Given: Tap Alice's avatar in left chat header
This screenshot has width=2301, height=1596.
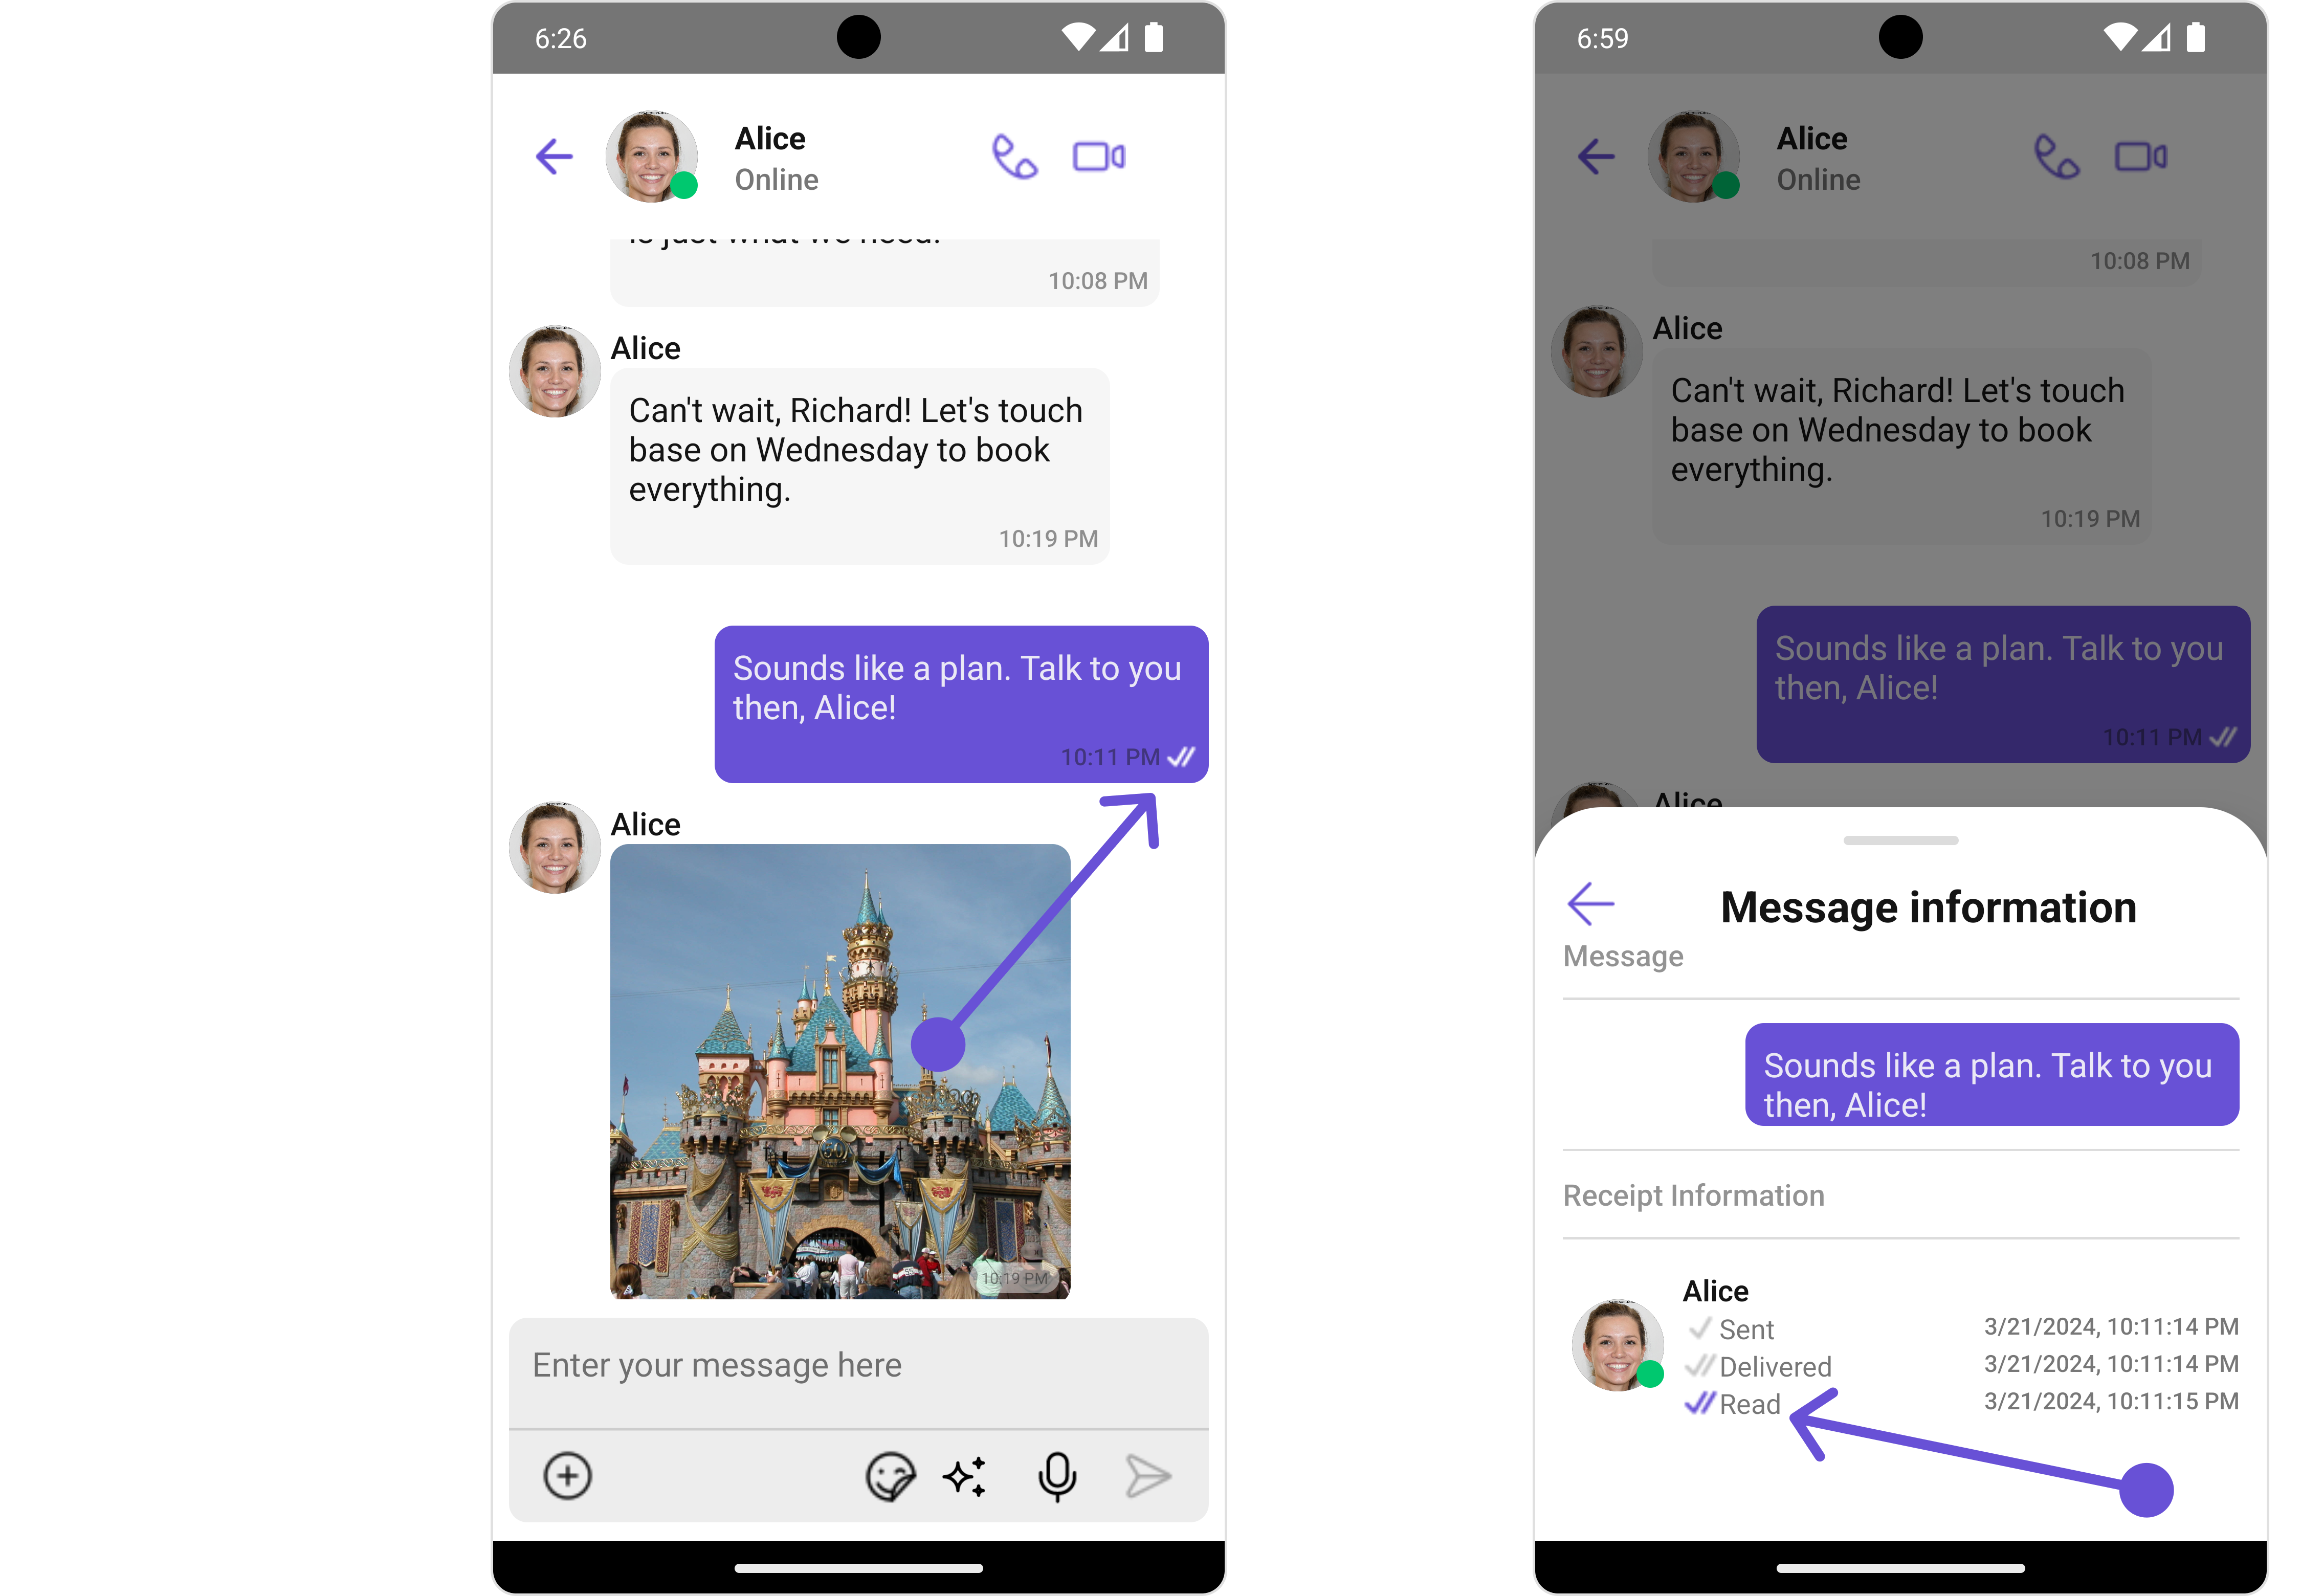Looking at the screenshot, I should [x=651, y=157].
